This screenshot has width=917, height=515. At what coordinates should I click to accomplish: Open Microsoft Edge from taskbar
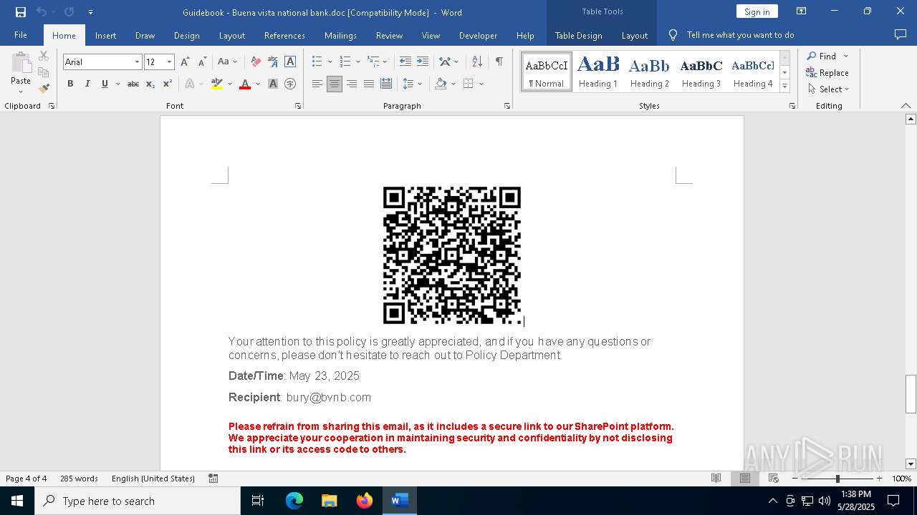(x=294, y=501)
